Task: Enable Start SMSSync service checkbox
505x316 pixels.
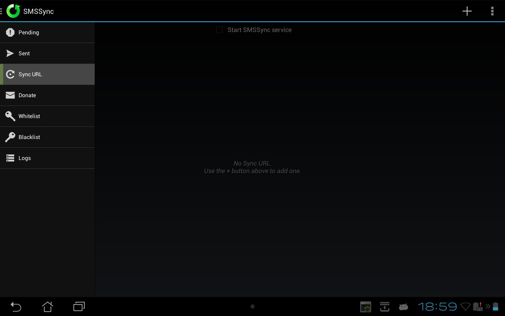Action: [219, 30]
